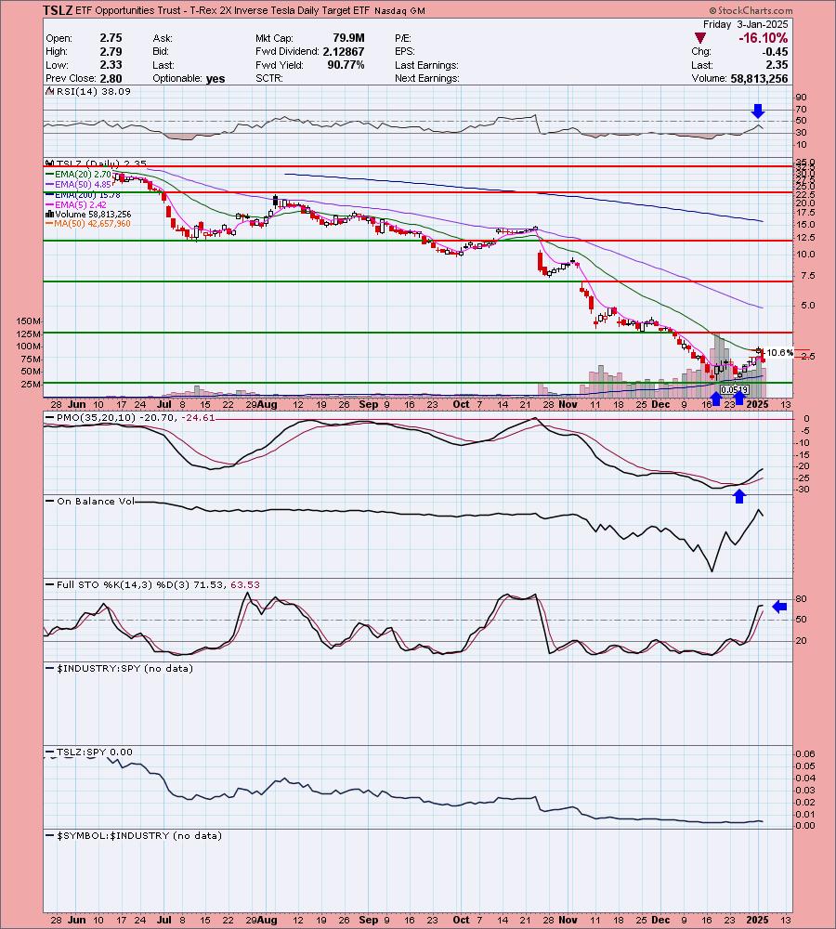
Task: Click the 150M volume axis label
Action: tap(29, 321)
